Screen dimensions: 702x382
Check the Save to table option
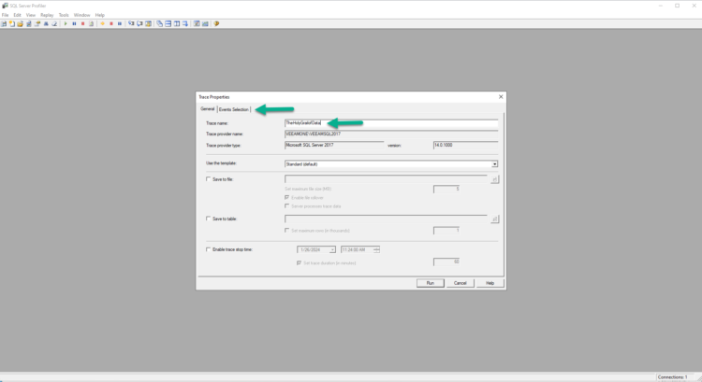pyautogui.click(x=208, y=219)
